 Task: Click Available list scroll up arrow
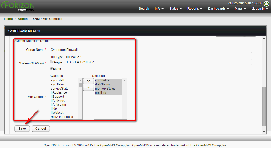pos(80,80)
